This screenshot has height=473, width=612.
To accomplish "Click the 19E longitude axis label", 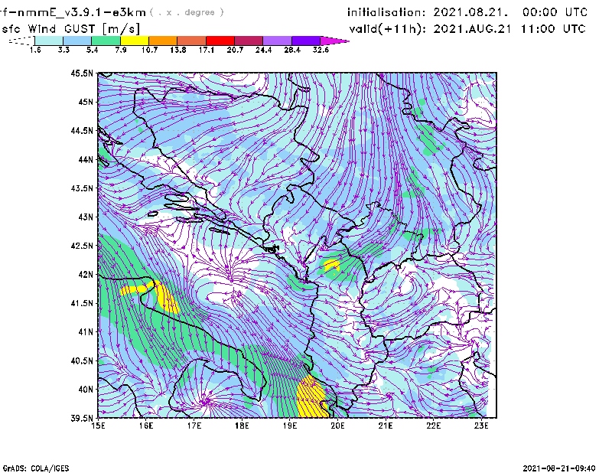I will (290, 426).
